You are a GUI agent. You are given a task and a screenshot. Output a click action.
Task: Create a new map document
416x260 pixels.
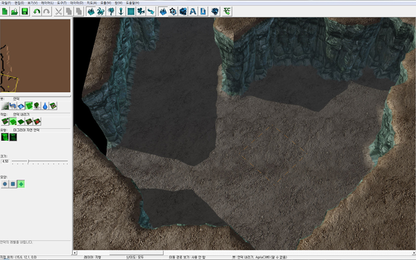click(x=5, y=11)
